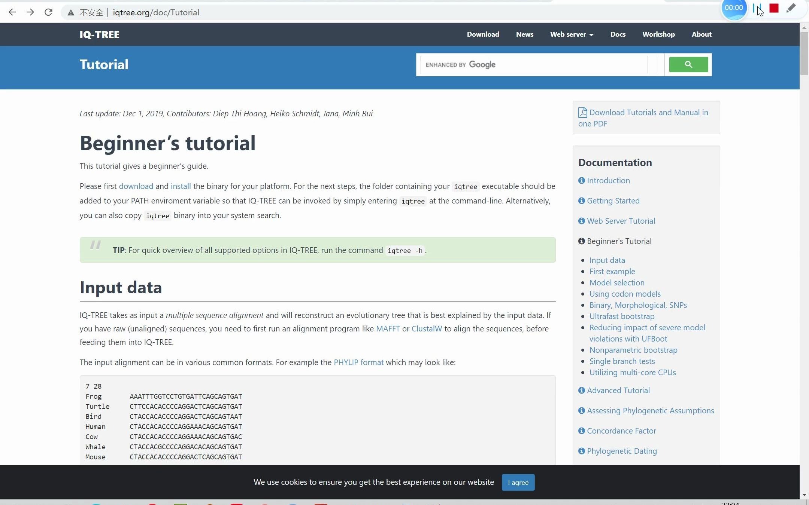Jump to the Input data section
The height and width of the screenshot is (505, 809).
click(607, 260)
